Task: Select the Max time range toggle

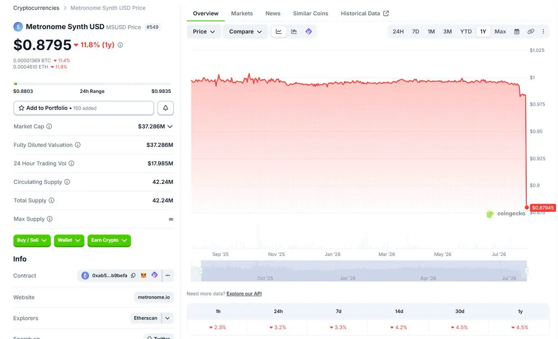Action: click(500, 32)
